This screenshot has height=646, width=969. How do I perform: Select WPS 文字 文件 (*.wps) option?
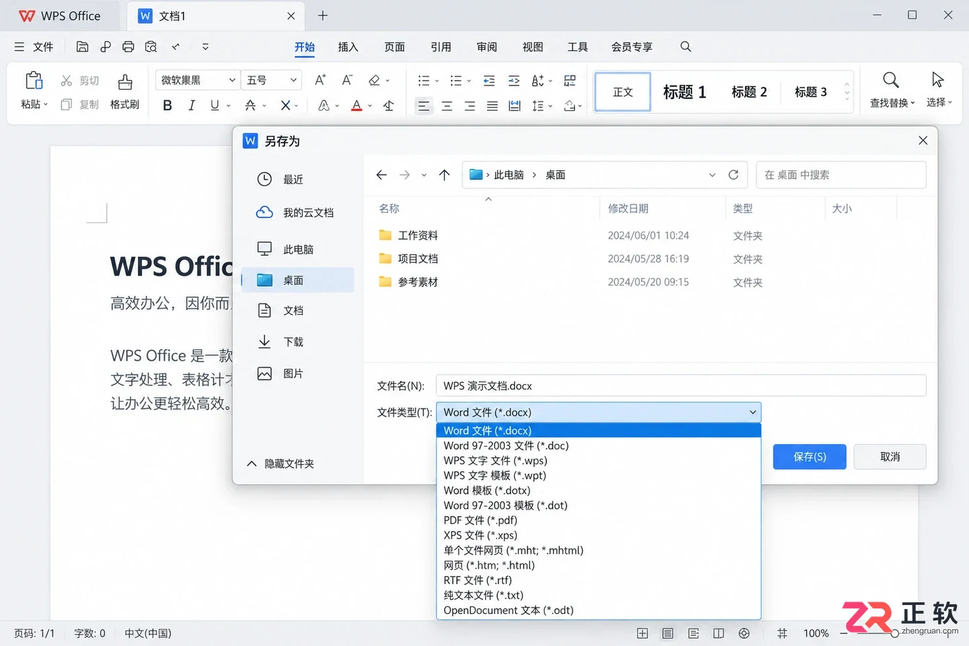(x=598, y=460)
